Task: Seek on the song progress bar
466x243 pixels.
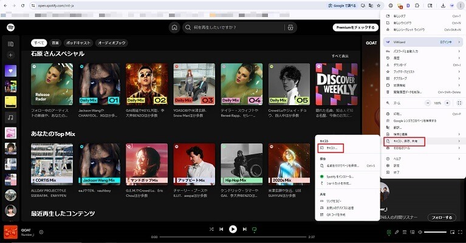Action: 233,237
